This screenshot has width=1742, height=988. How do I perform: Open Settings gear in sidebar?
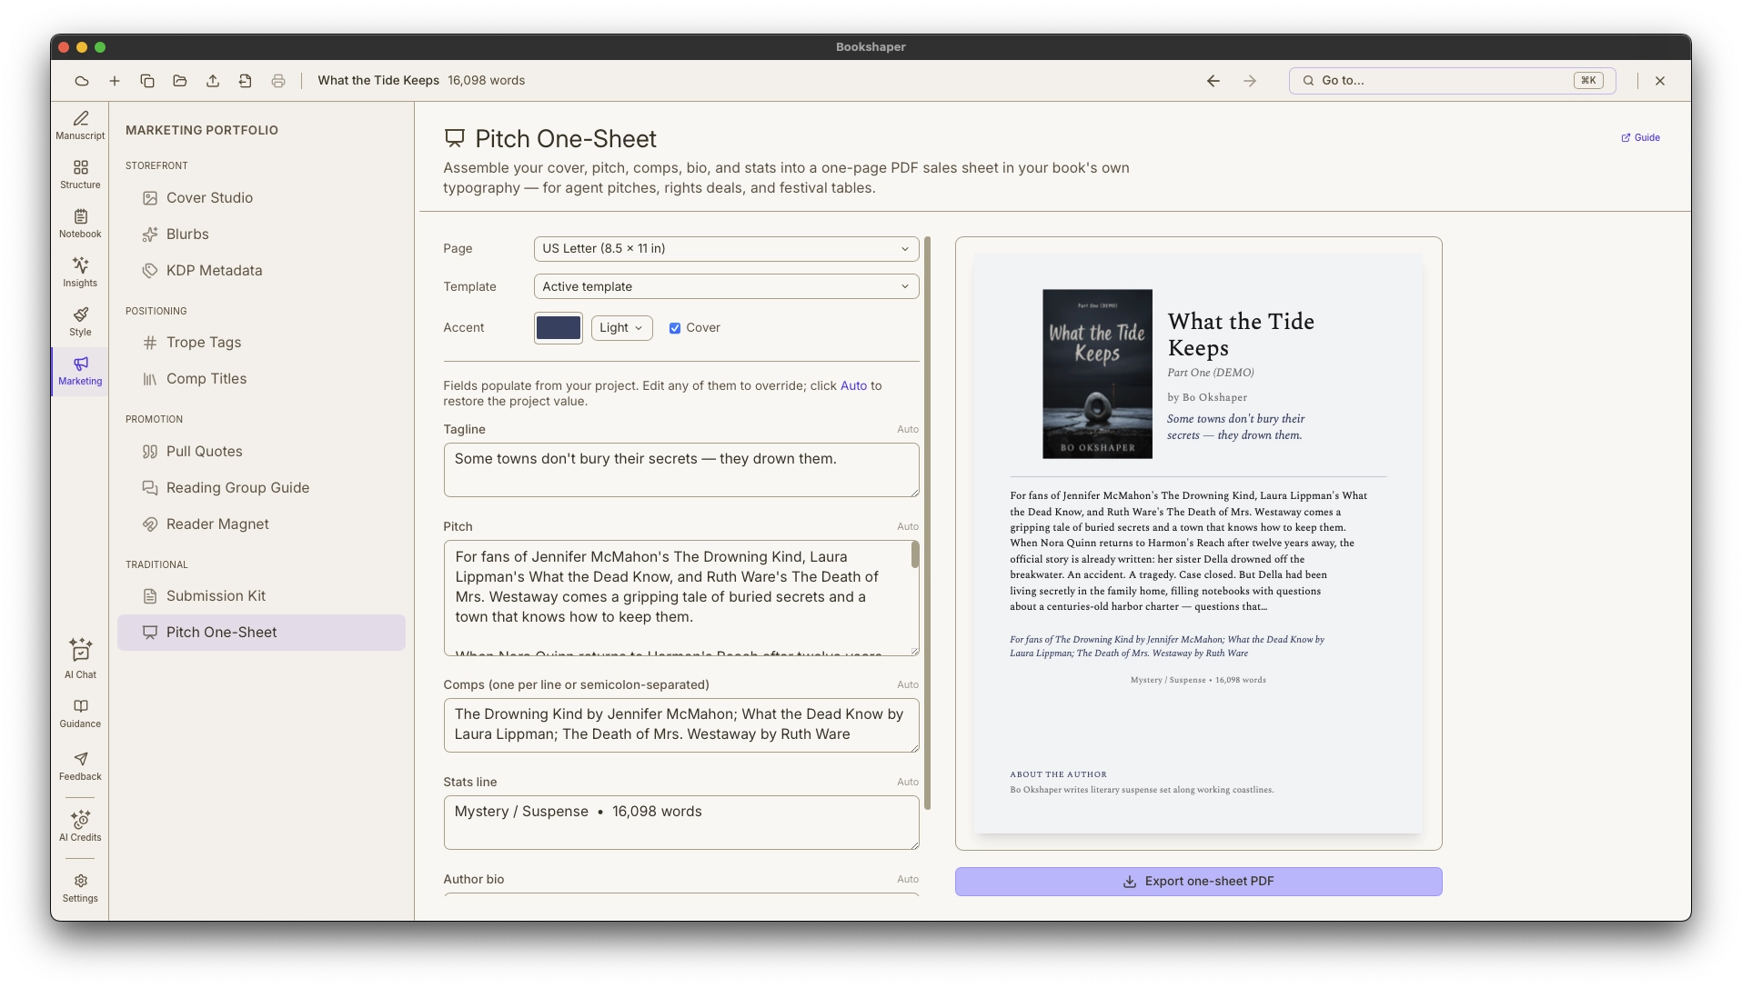pyautogui.click(x=80, y=888)
